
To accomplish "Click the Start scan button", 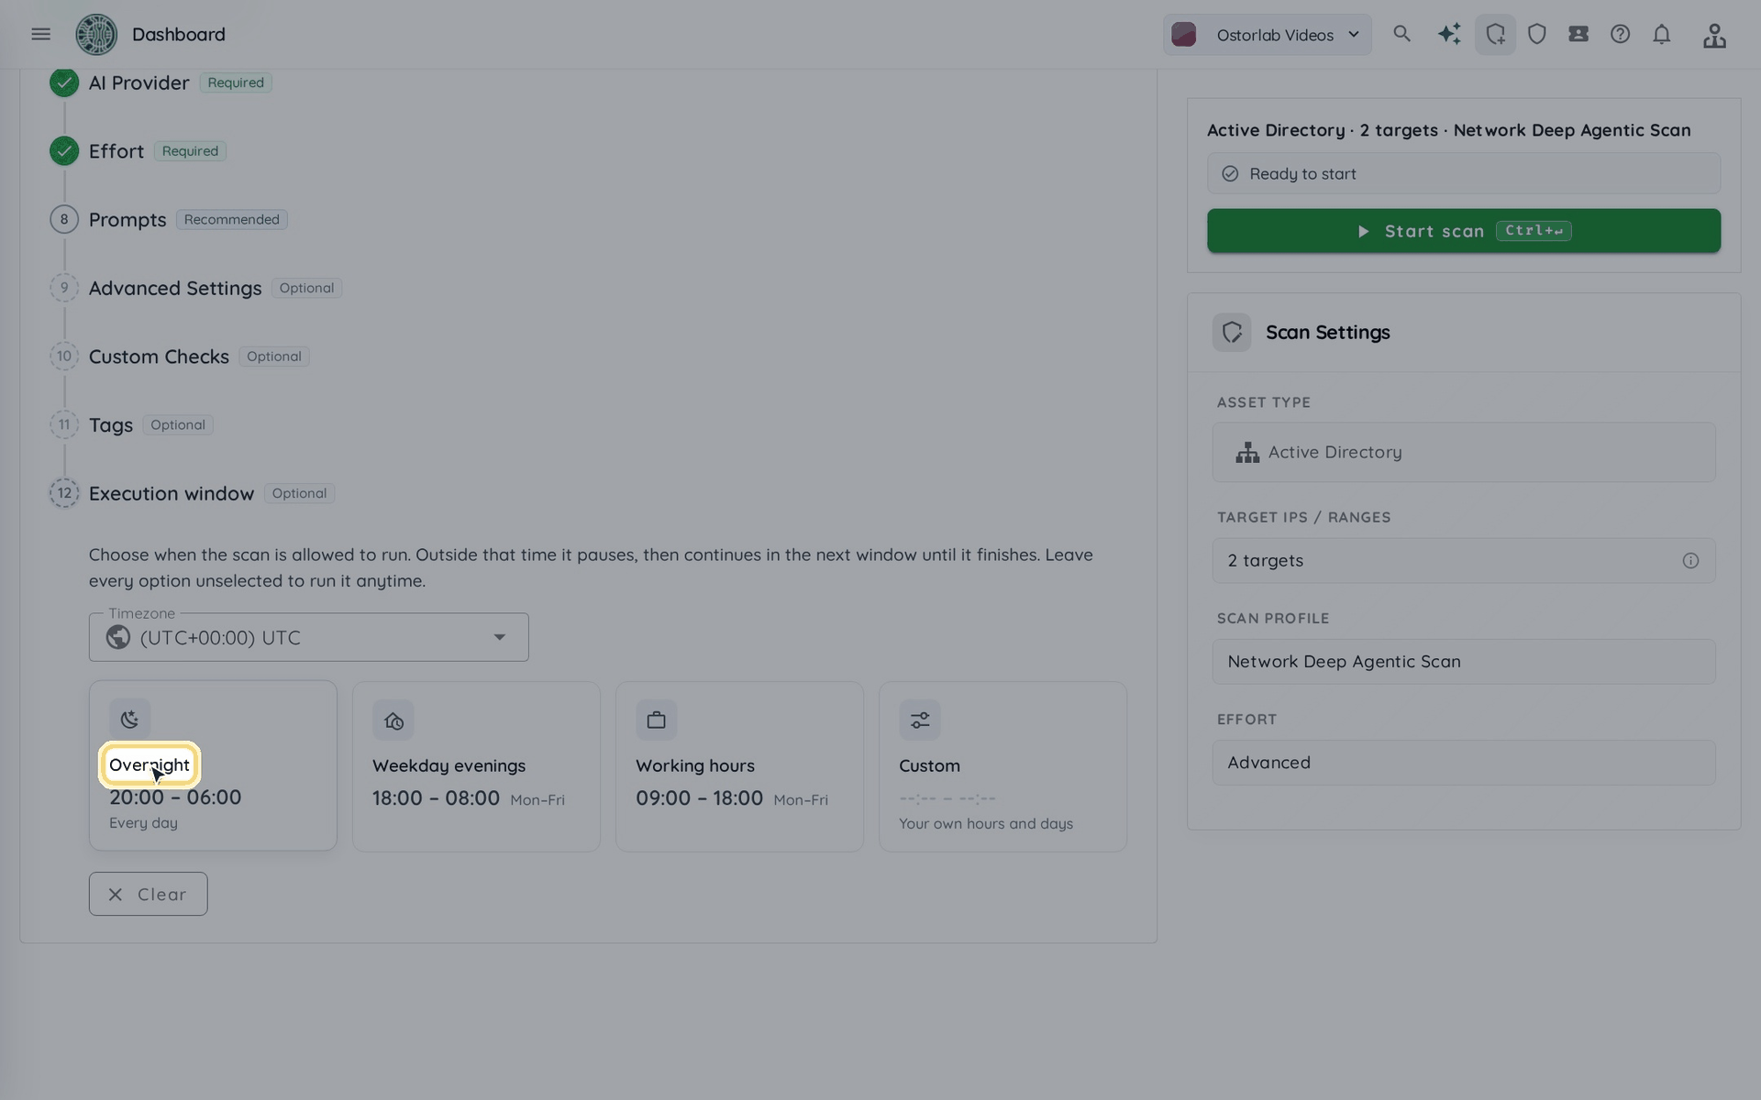I will (1464, 231).
